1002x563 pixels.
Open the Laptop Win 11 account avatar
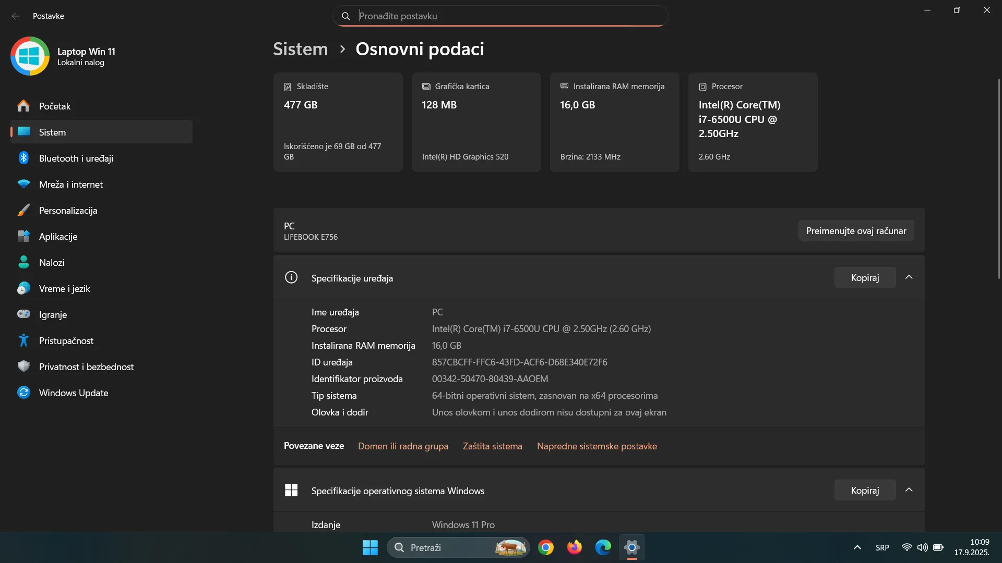(x=30, y=56)
